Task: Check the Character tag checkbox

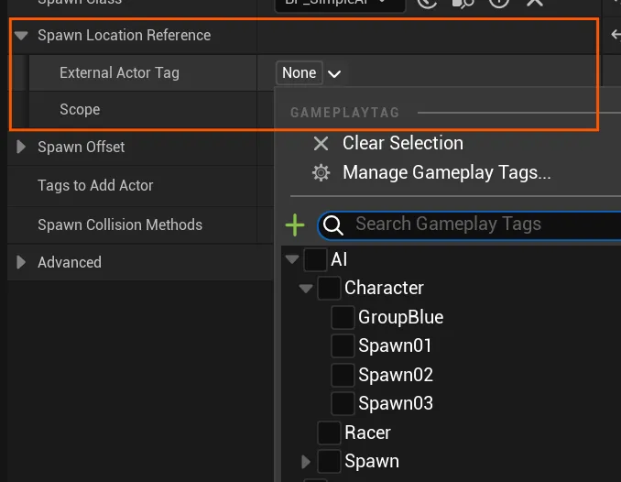Action: click(x=329, y=288)
